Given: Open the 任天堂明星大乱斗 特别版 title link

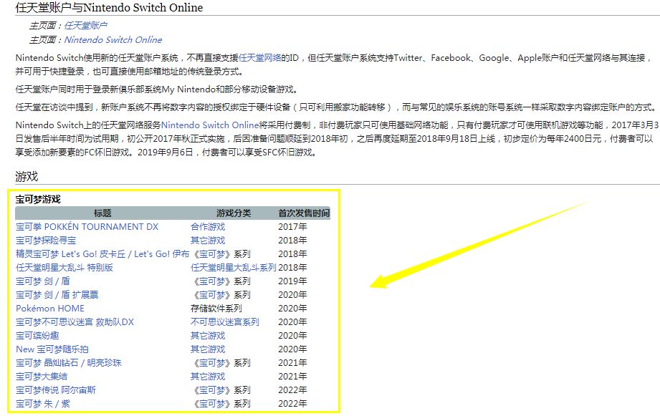Looking at the screenshot, I should [x=64, y=268].
